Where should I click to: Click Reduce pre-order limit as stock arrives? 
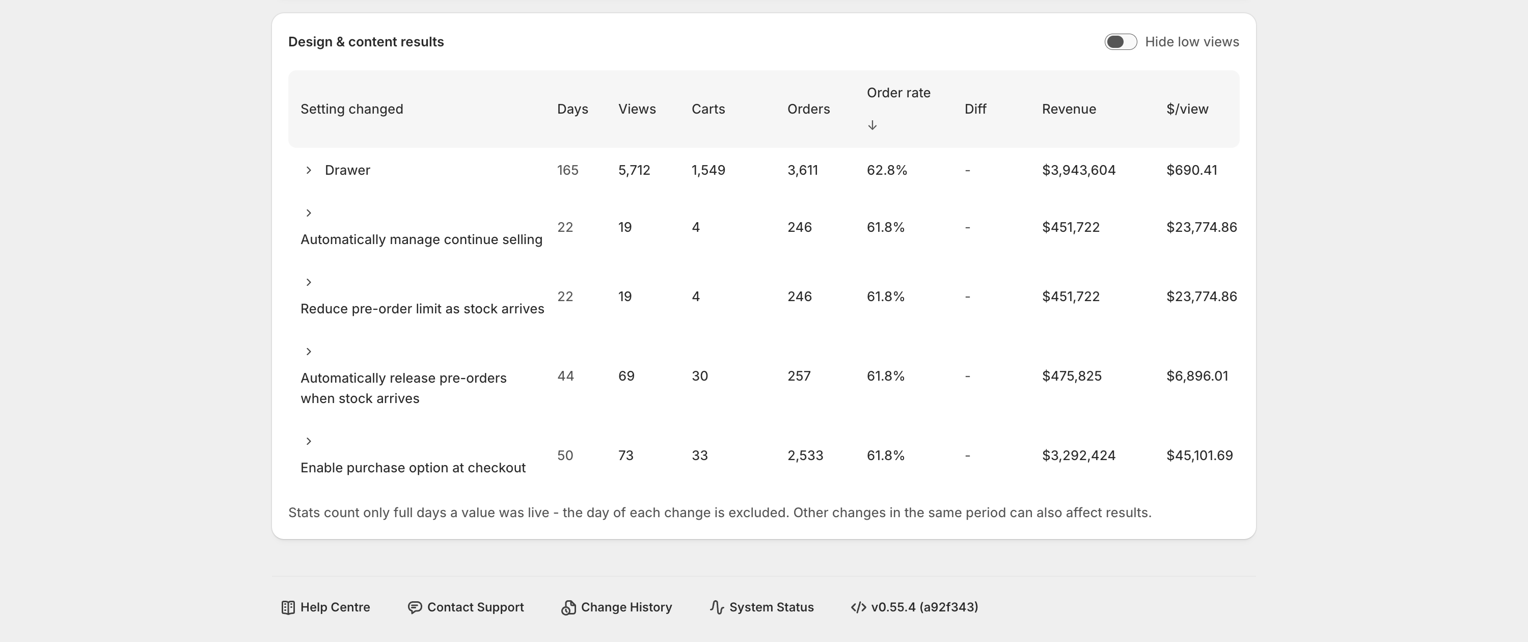tap(422, 309)
